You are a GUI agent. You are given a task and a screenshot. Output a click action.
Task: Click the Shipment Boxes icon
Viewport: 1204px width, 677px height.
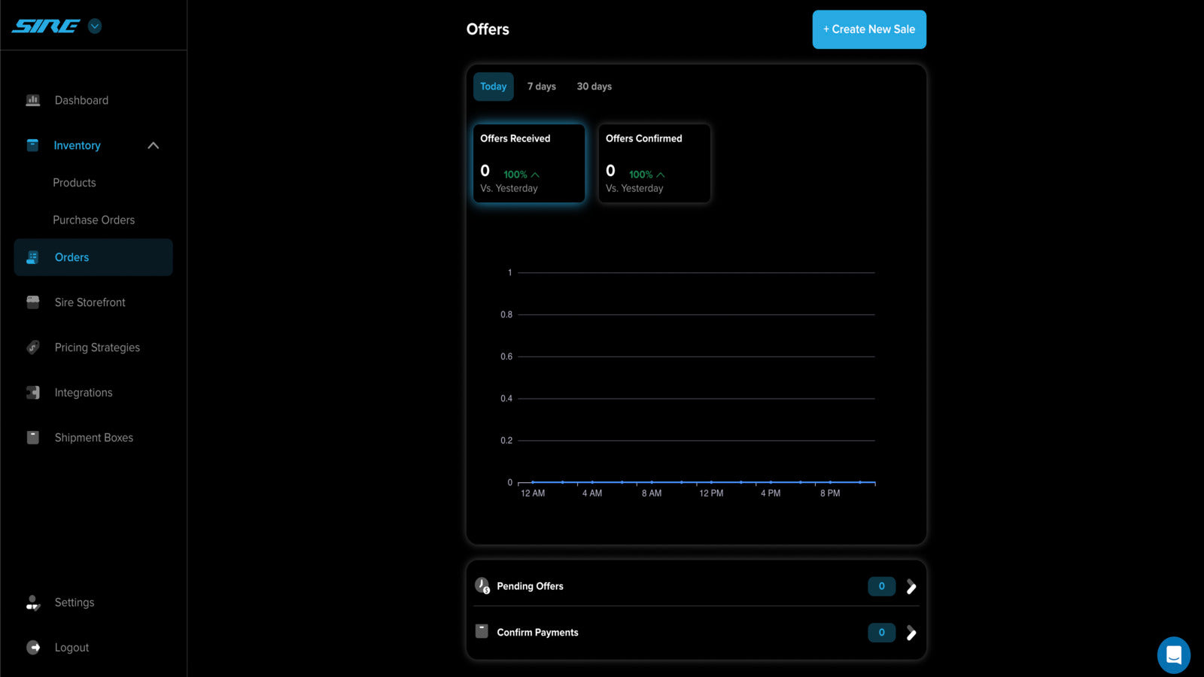[33, 438]
